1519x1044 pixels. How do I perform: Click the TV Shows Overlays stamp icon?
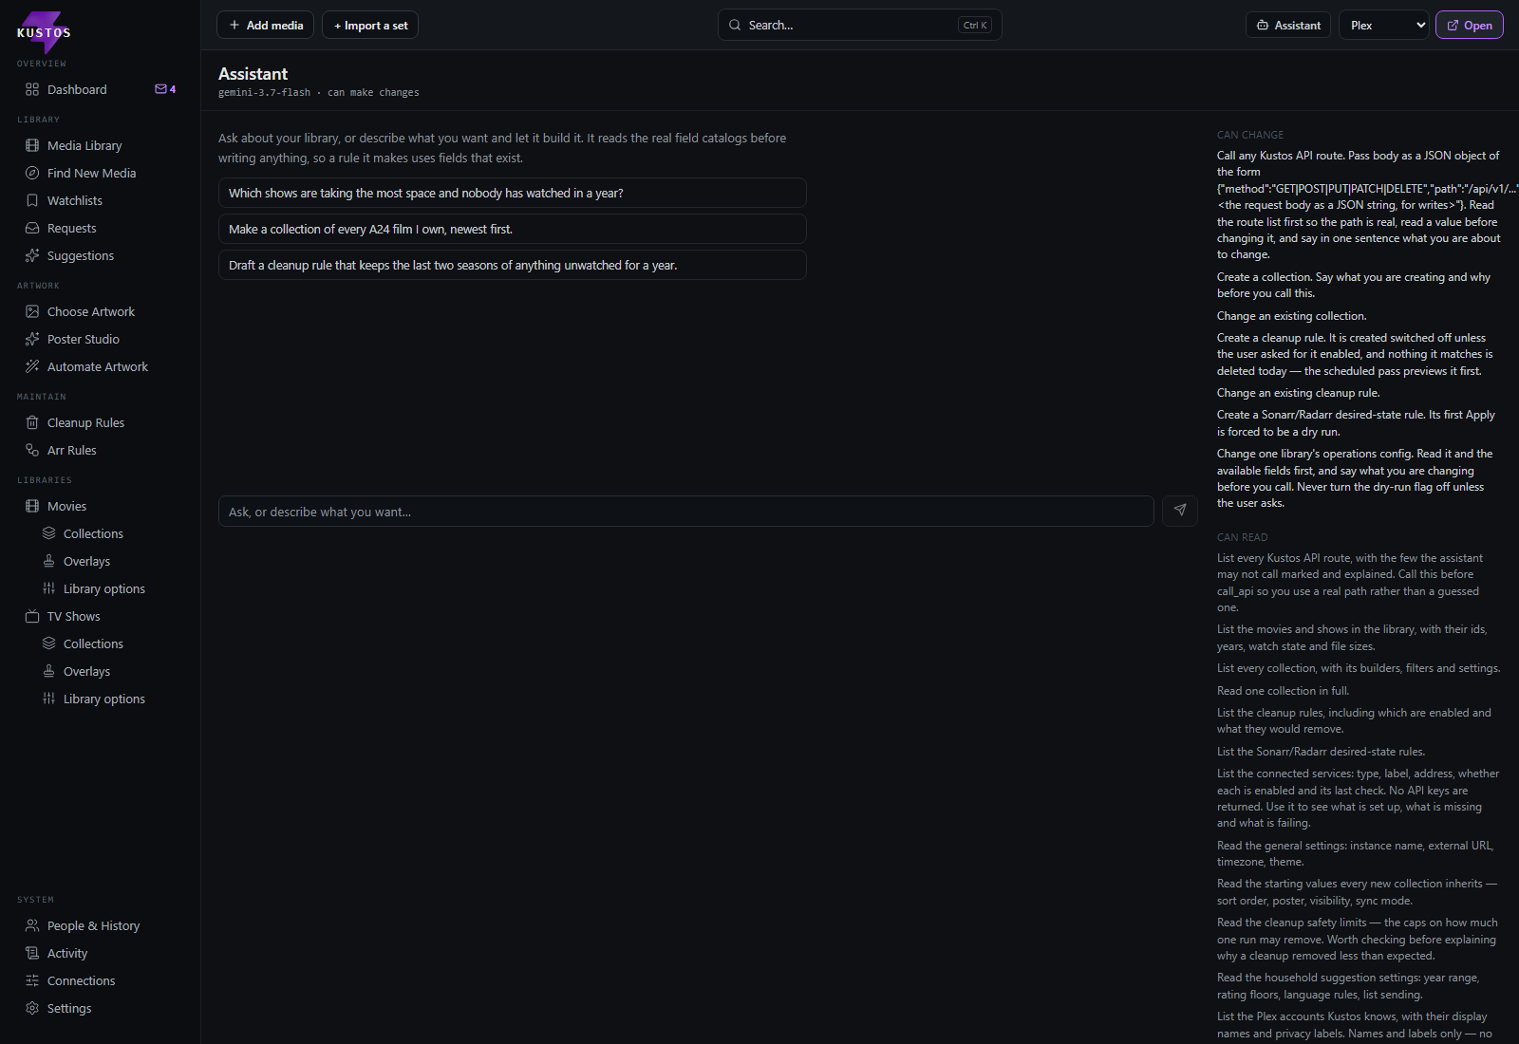click(48, 671)
